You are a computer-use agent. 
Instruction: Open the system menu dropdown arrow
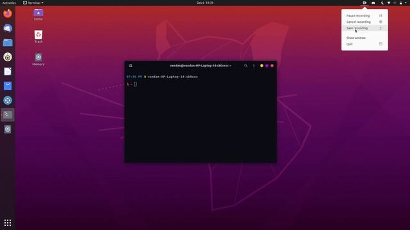[406, 3]
